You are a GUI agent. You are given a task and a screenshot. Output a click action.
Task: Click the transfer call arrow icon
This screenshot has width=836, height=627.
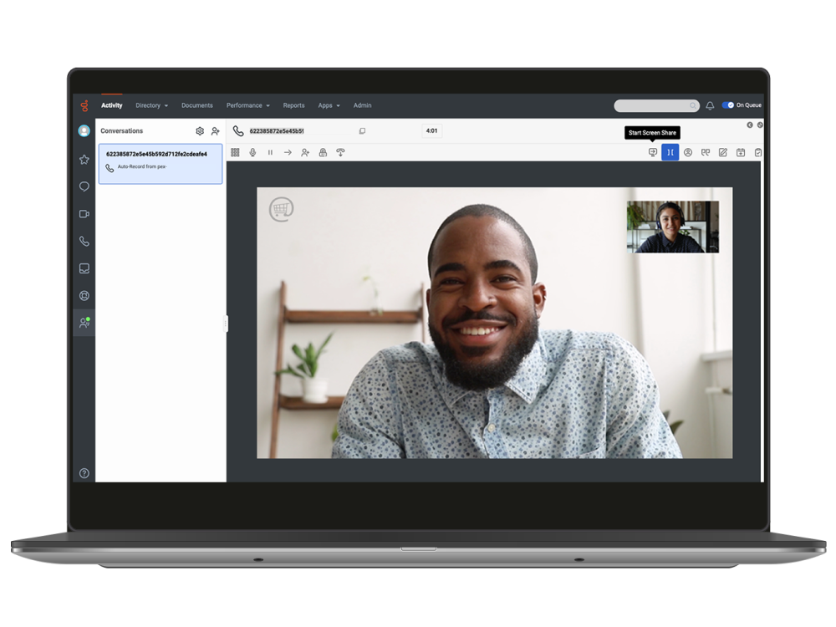pyautogui.click(x=288, y=153)
